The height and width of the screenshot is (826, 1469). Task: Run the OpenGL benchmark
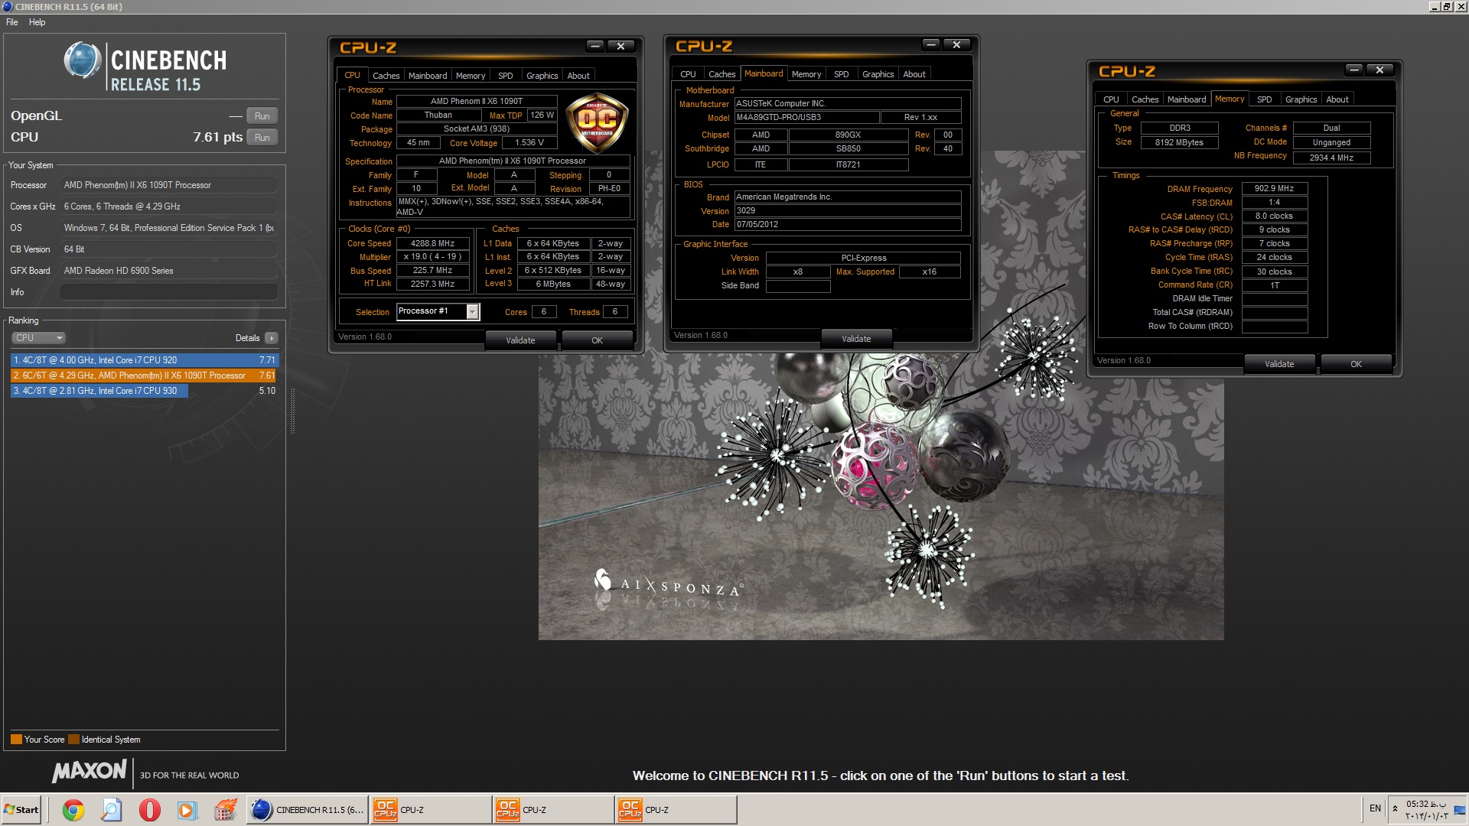(x=262, y=116)
